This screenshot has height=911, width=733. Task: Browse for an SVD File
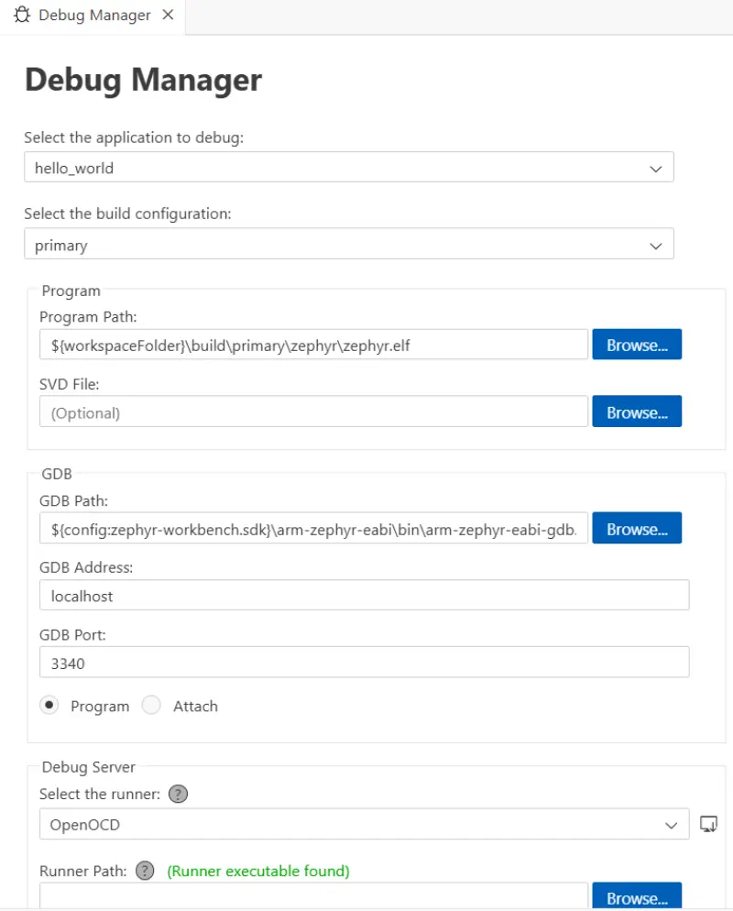point(637,412)
